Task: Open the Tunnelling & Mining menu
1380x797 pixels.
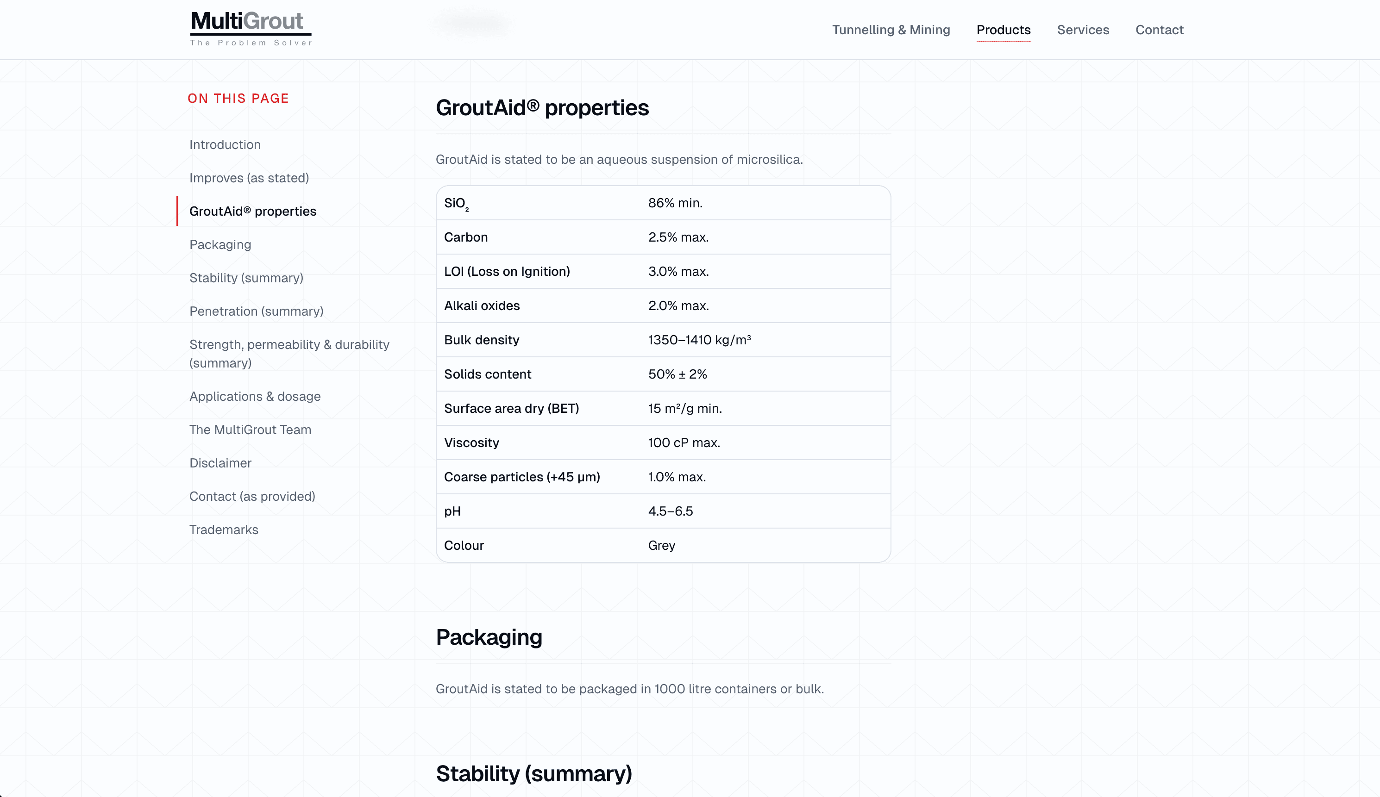Action: (x=891, y=30)
